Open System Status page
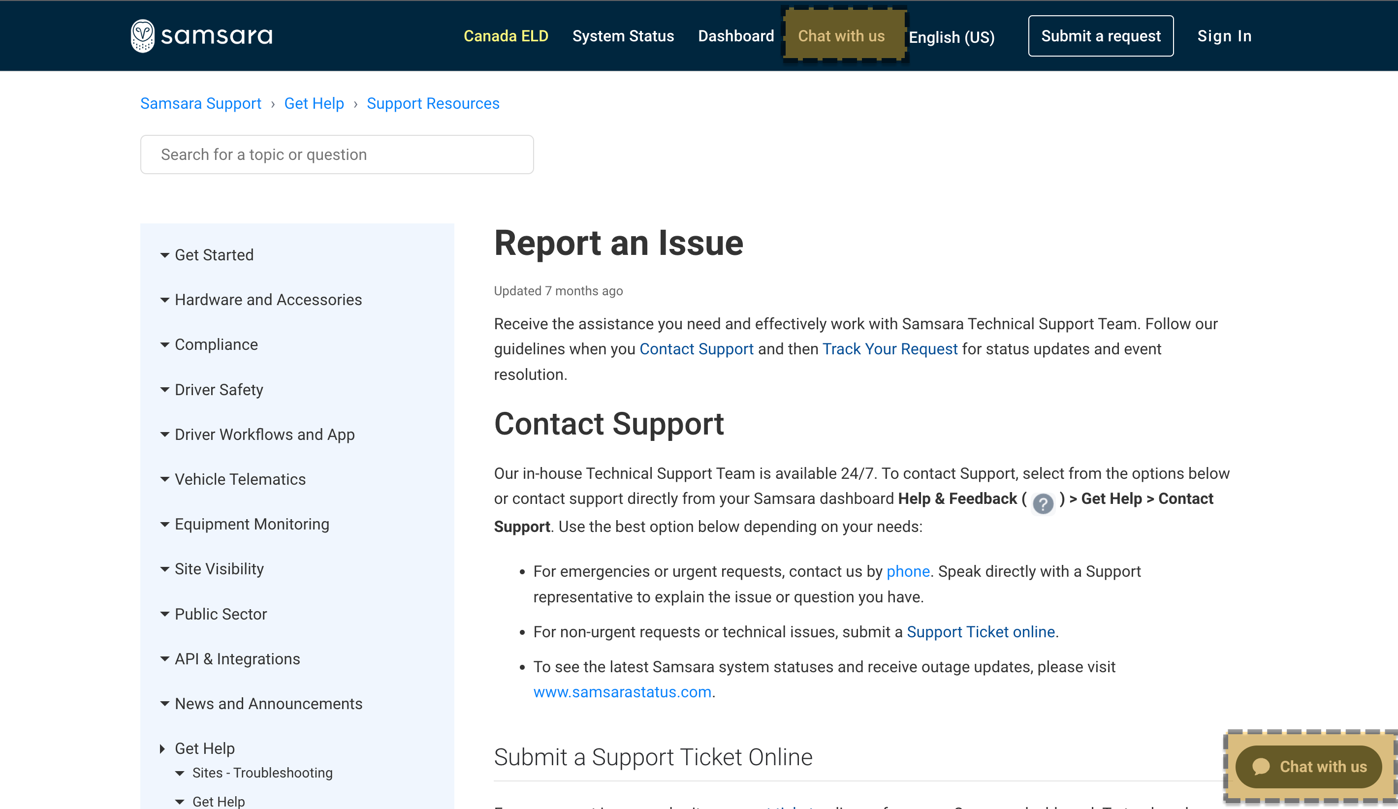This screenshot has width=1398, height=809. [x=623, y=36]
